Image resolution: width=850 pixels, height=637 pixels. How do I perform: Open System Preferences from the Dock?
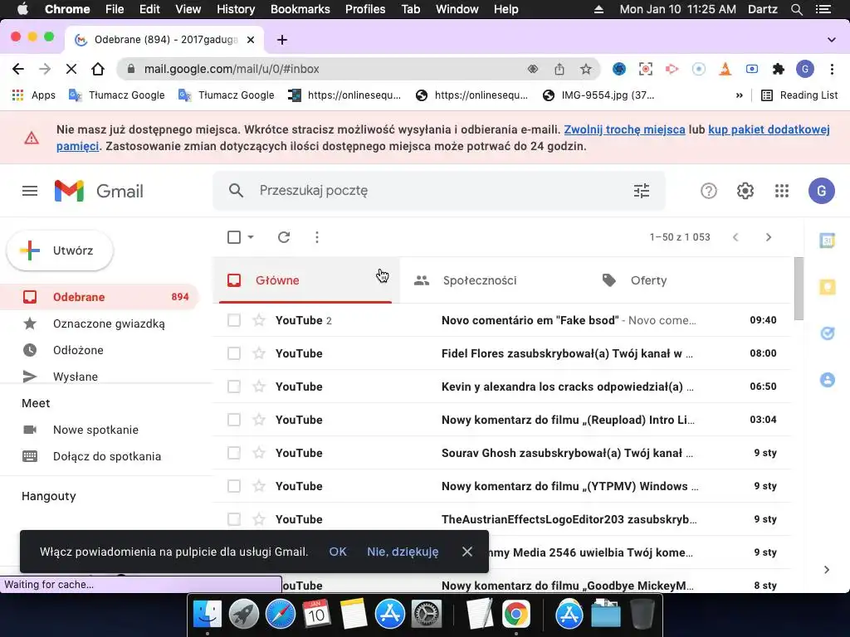(427, 615)
